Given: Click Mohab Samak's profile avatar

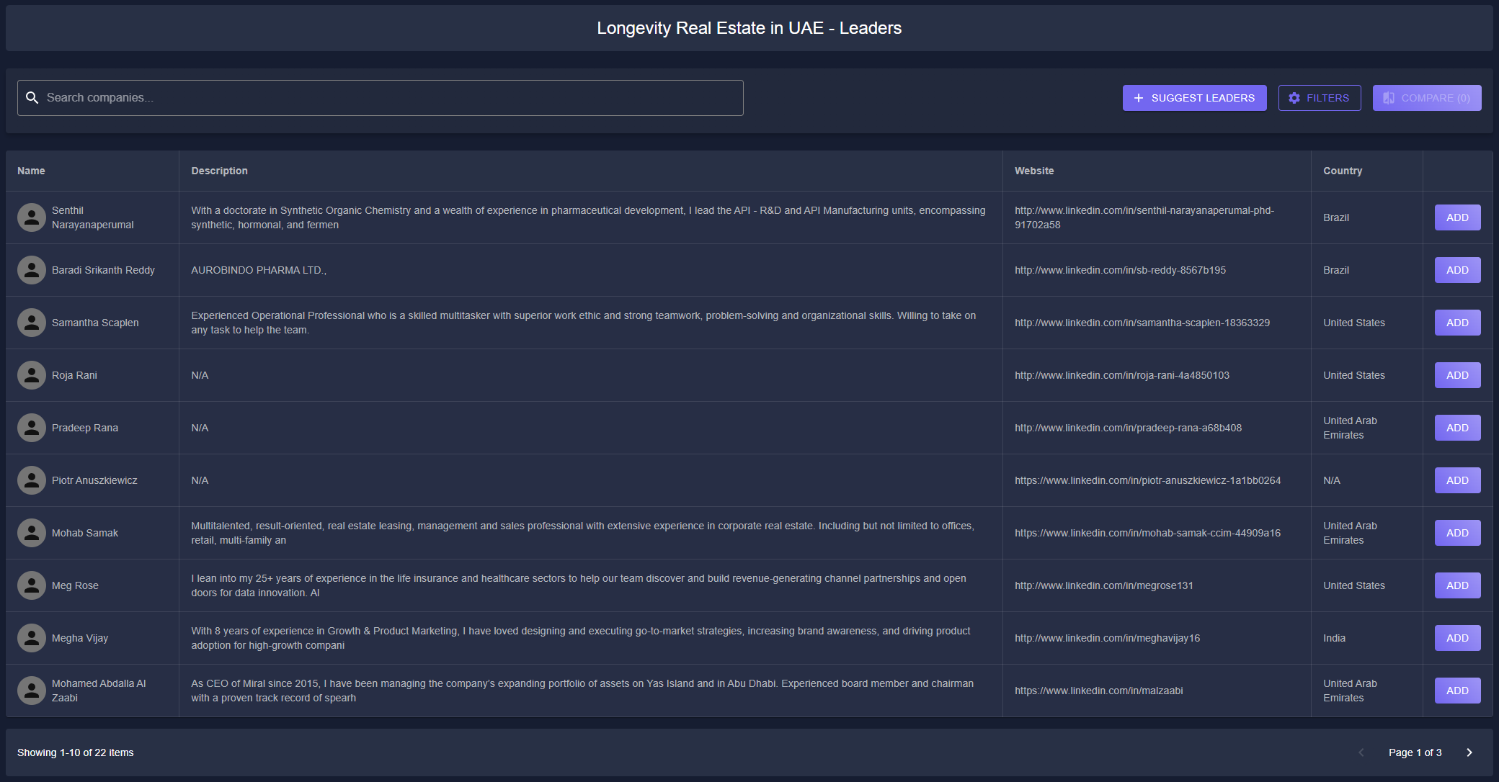Looking at the screenshot, I should pos(32,533).
